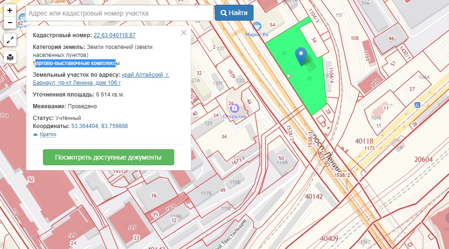Screen dimensions: 449x249
Task: Click the Мария-Ра shop basket icon
Action: pos(257,25)
